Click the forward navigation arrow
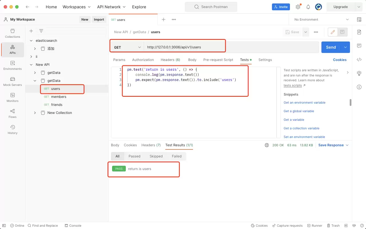 pyautogui.click(x=36, y=7)
